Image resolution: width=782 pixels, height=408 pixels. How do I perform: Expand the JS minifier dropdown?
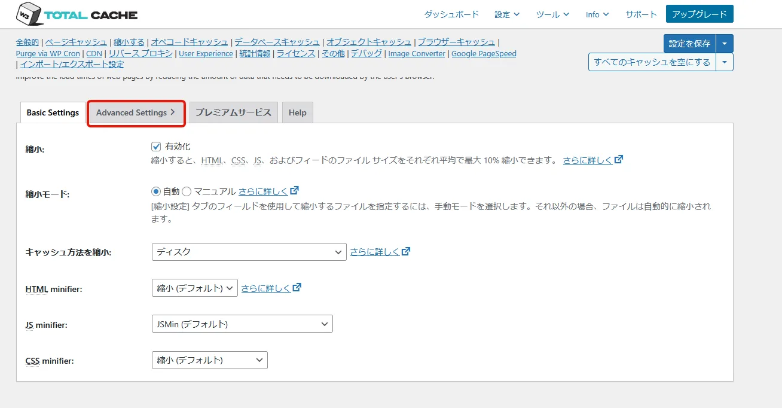242,324
